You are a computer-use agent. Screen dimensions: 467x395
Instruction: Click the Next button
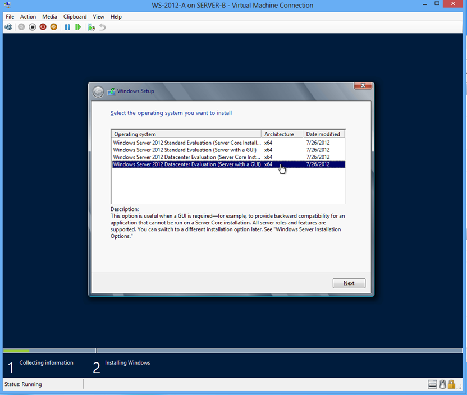pos(349,283)
